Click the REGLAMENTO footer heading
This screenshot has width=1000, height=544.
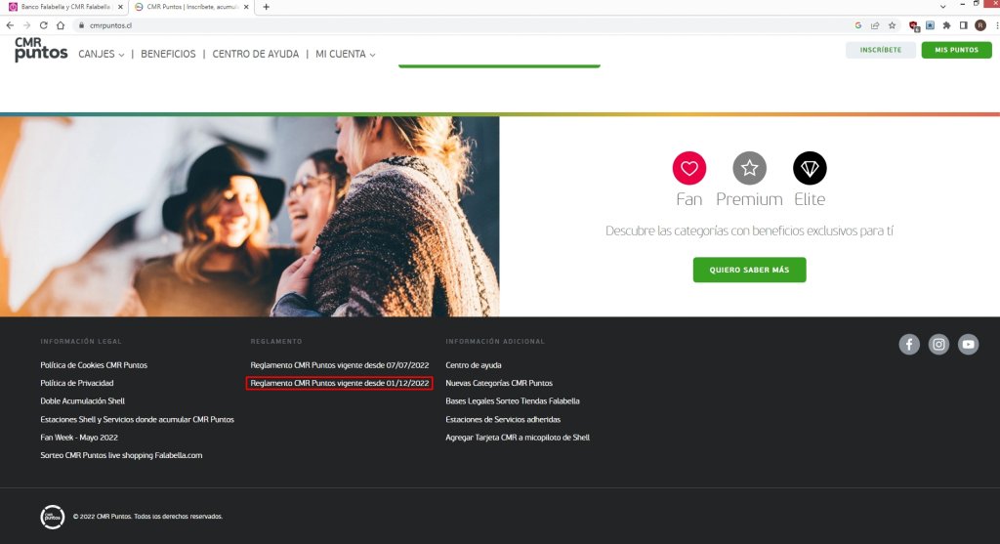(276, 342)
